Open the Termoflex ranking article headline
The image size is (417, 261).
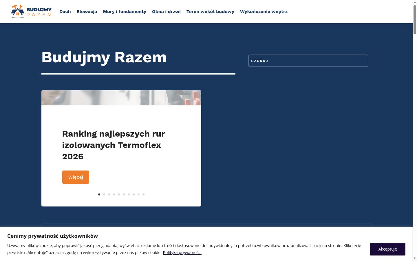pyautogui.click(x=114, y=145)
